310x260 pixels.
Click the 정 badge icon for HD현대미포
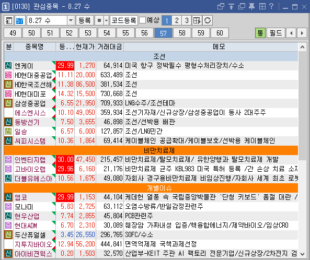coord(8,93)
